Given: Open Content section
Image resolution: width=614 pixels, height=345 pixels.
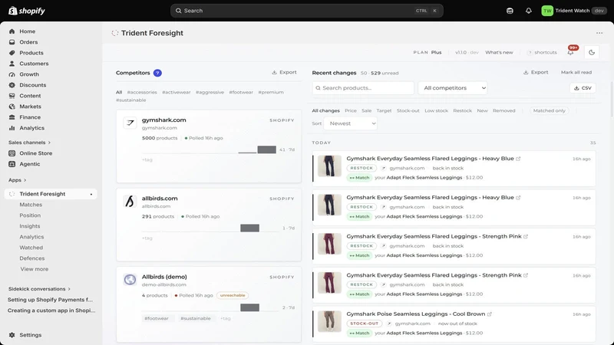Looking at the screenshot, I should (30, 96).
